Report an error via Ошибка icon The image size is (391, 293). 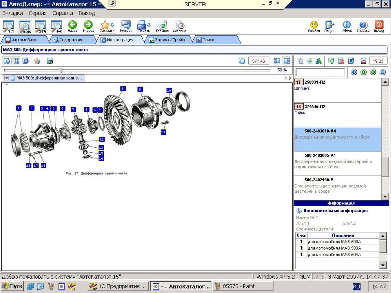pos(314,26)
